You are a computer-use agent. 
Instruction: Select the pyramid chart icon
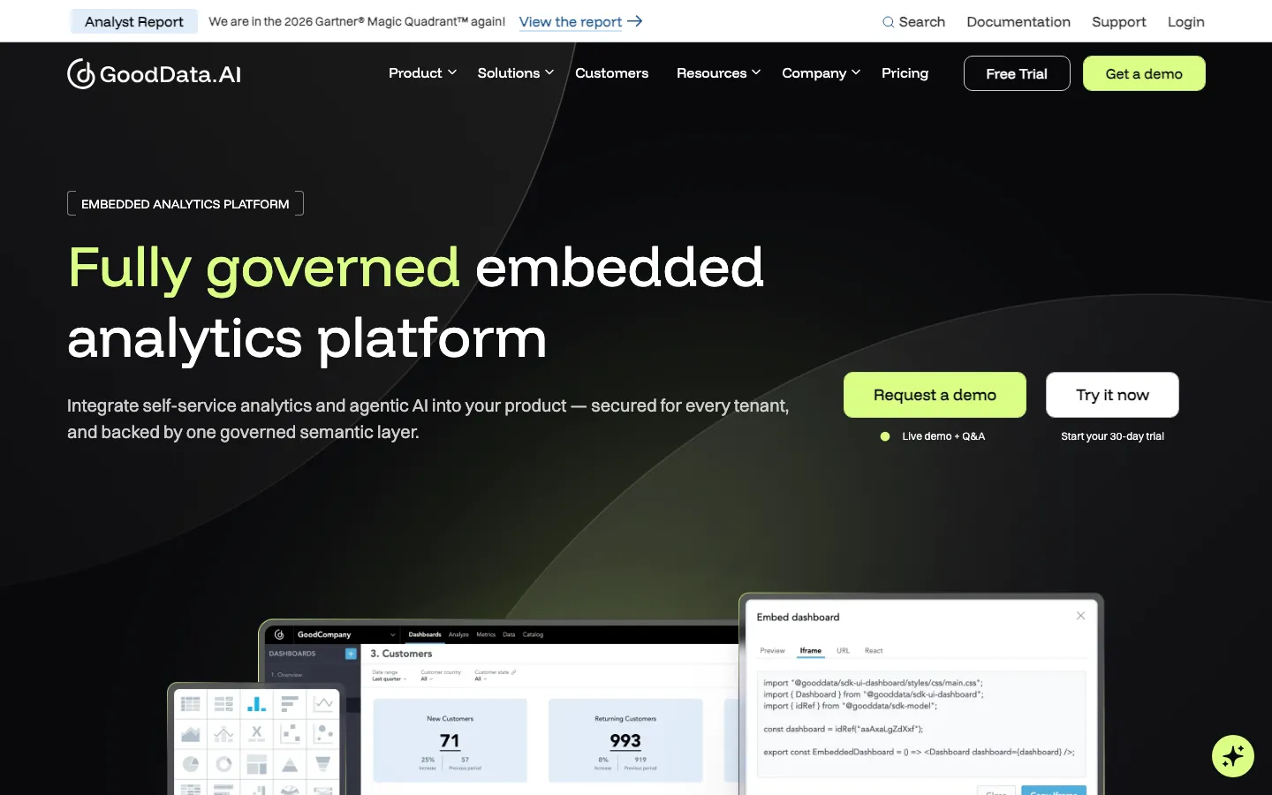coord(290,764)
